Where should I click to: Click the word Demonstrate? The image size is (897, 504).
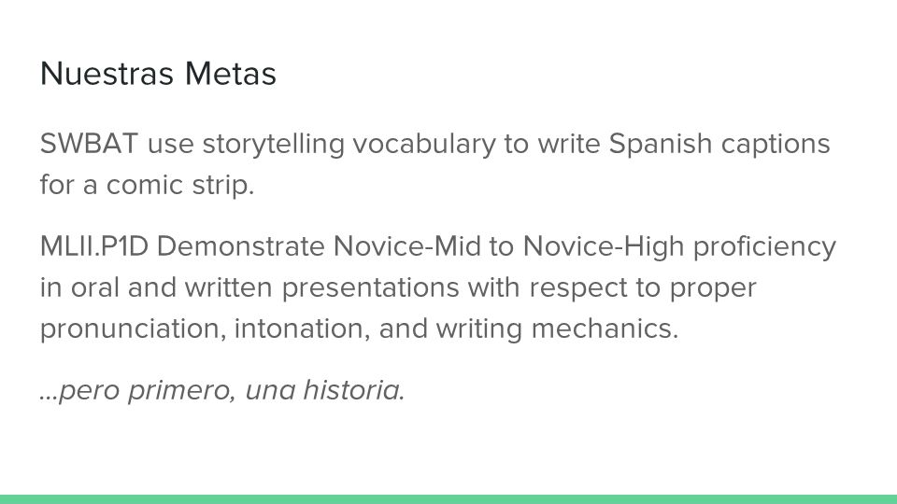[x=241, y=246]
